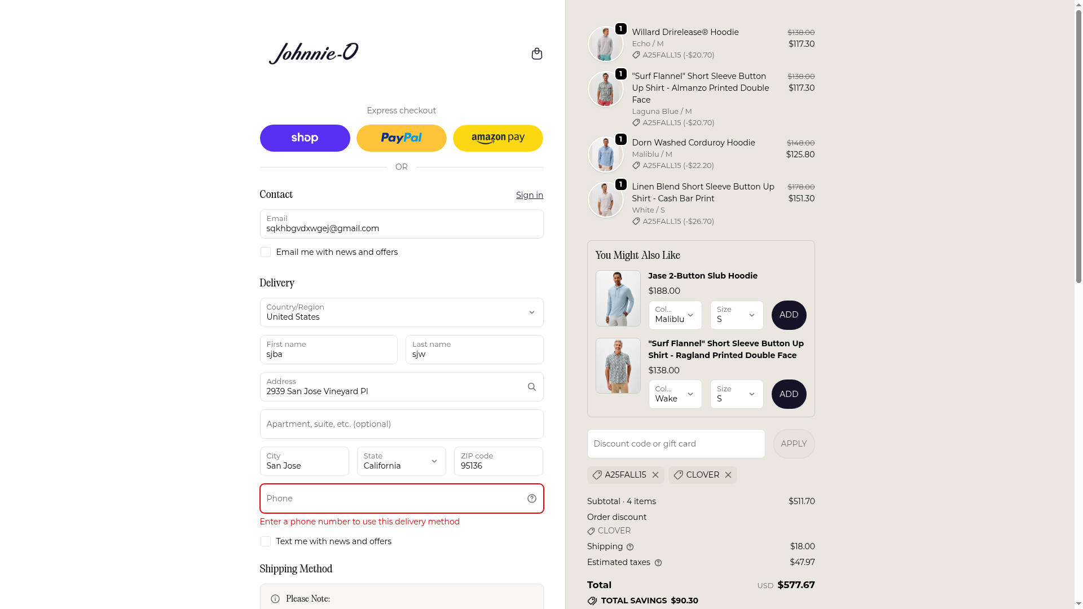
Task: Click the Please Note info icon
Action: (275, 599)
